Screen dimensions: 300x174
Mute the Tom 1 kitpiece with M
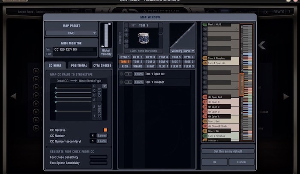pos(126,41)
